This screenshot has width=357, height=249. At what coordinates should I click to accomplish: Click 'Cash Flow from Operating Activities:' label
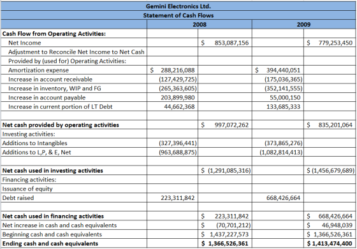coord(54,34)
